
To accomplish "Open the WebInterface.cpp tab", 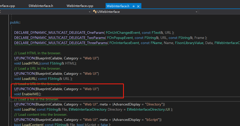I will point(80,6).
